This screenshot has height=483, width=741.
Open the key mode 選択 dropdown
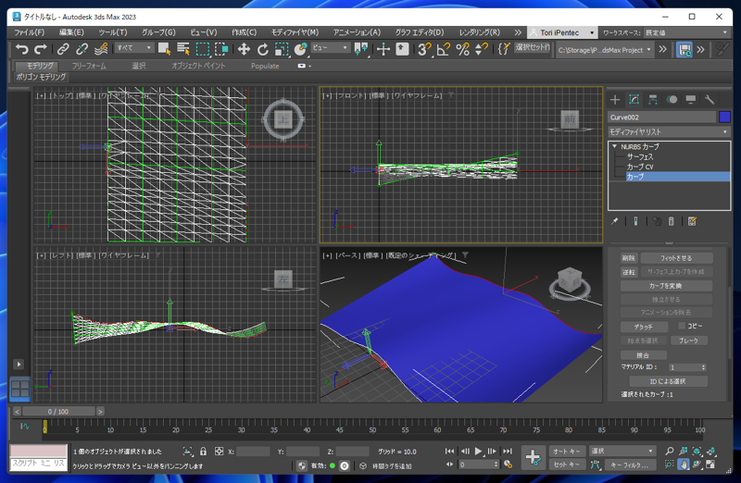click(622, 451)
